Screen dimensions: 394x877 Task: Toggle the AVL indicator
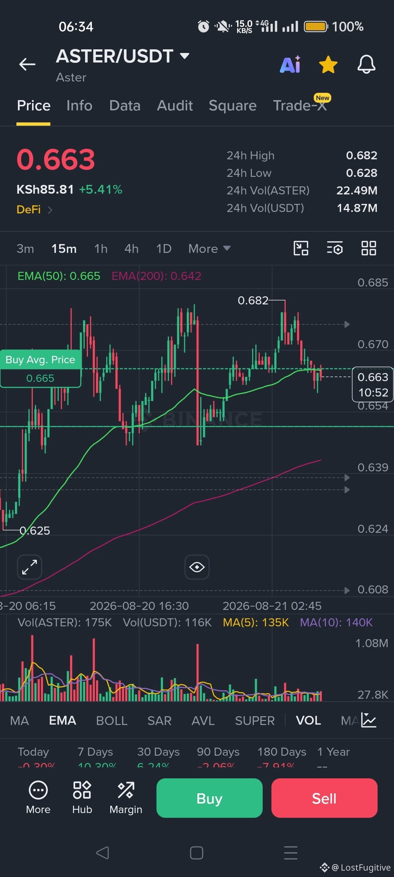point(203,721)
